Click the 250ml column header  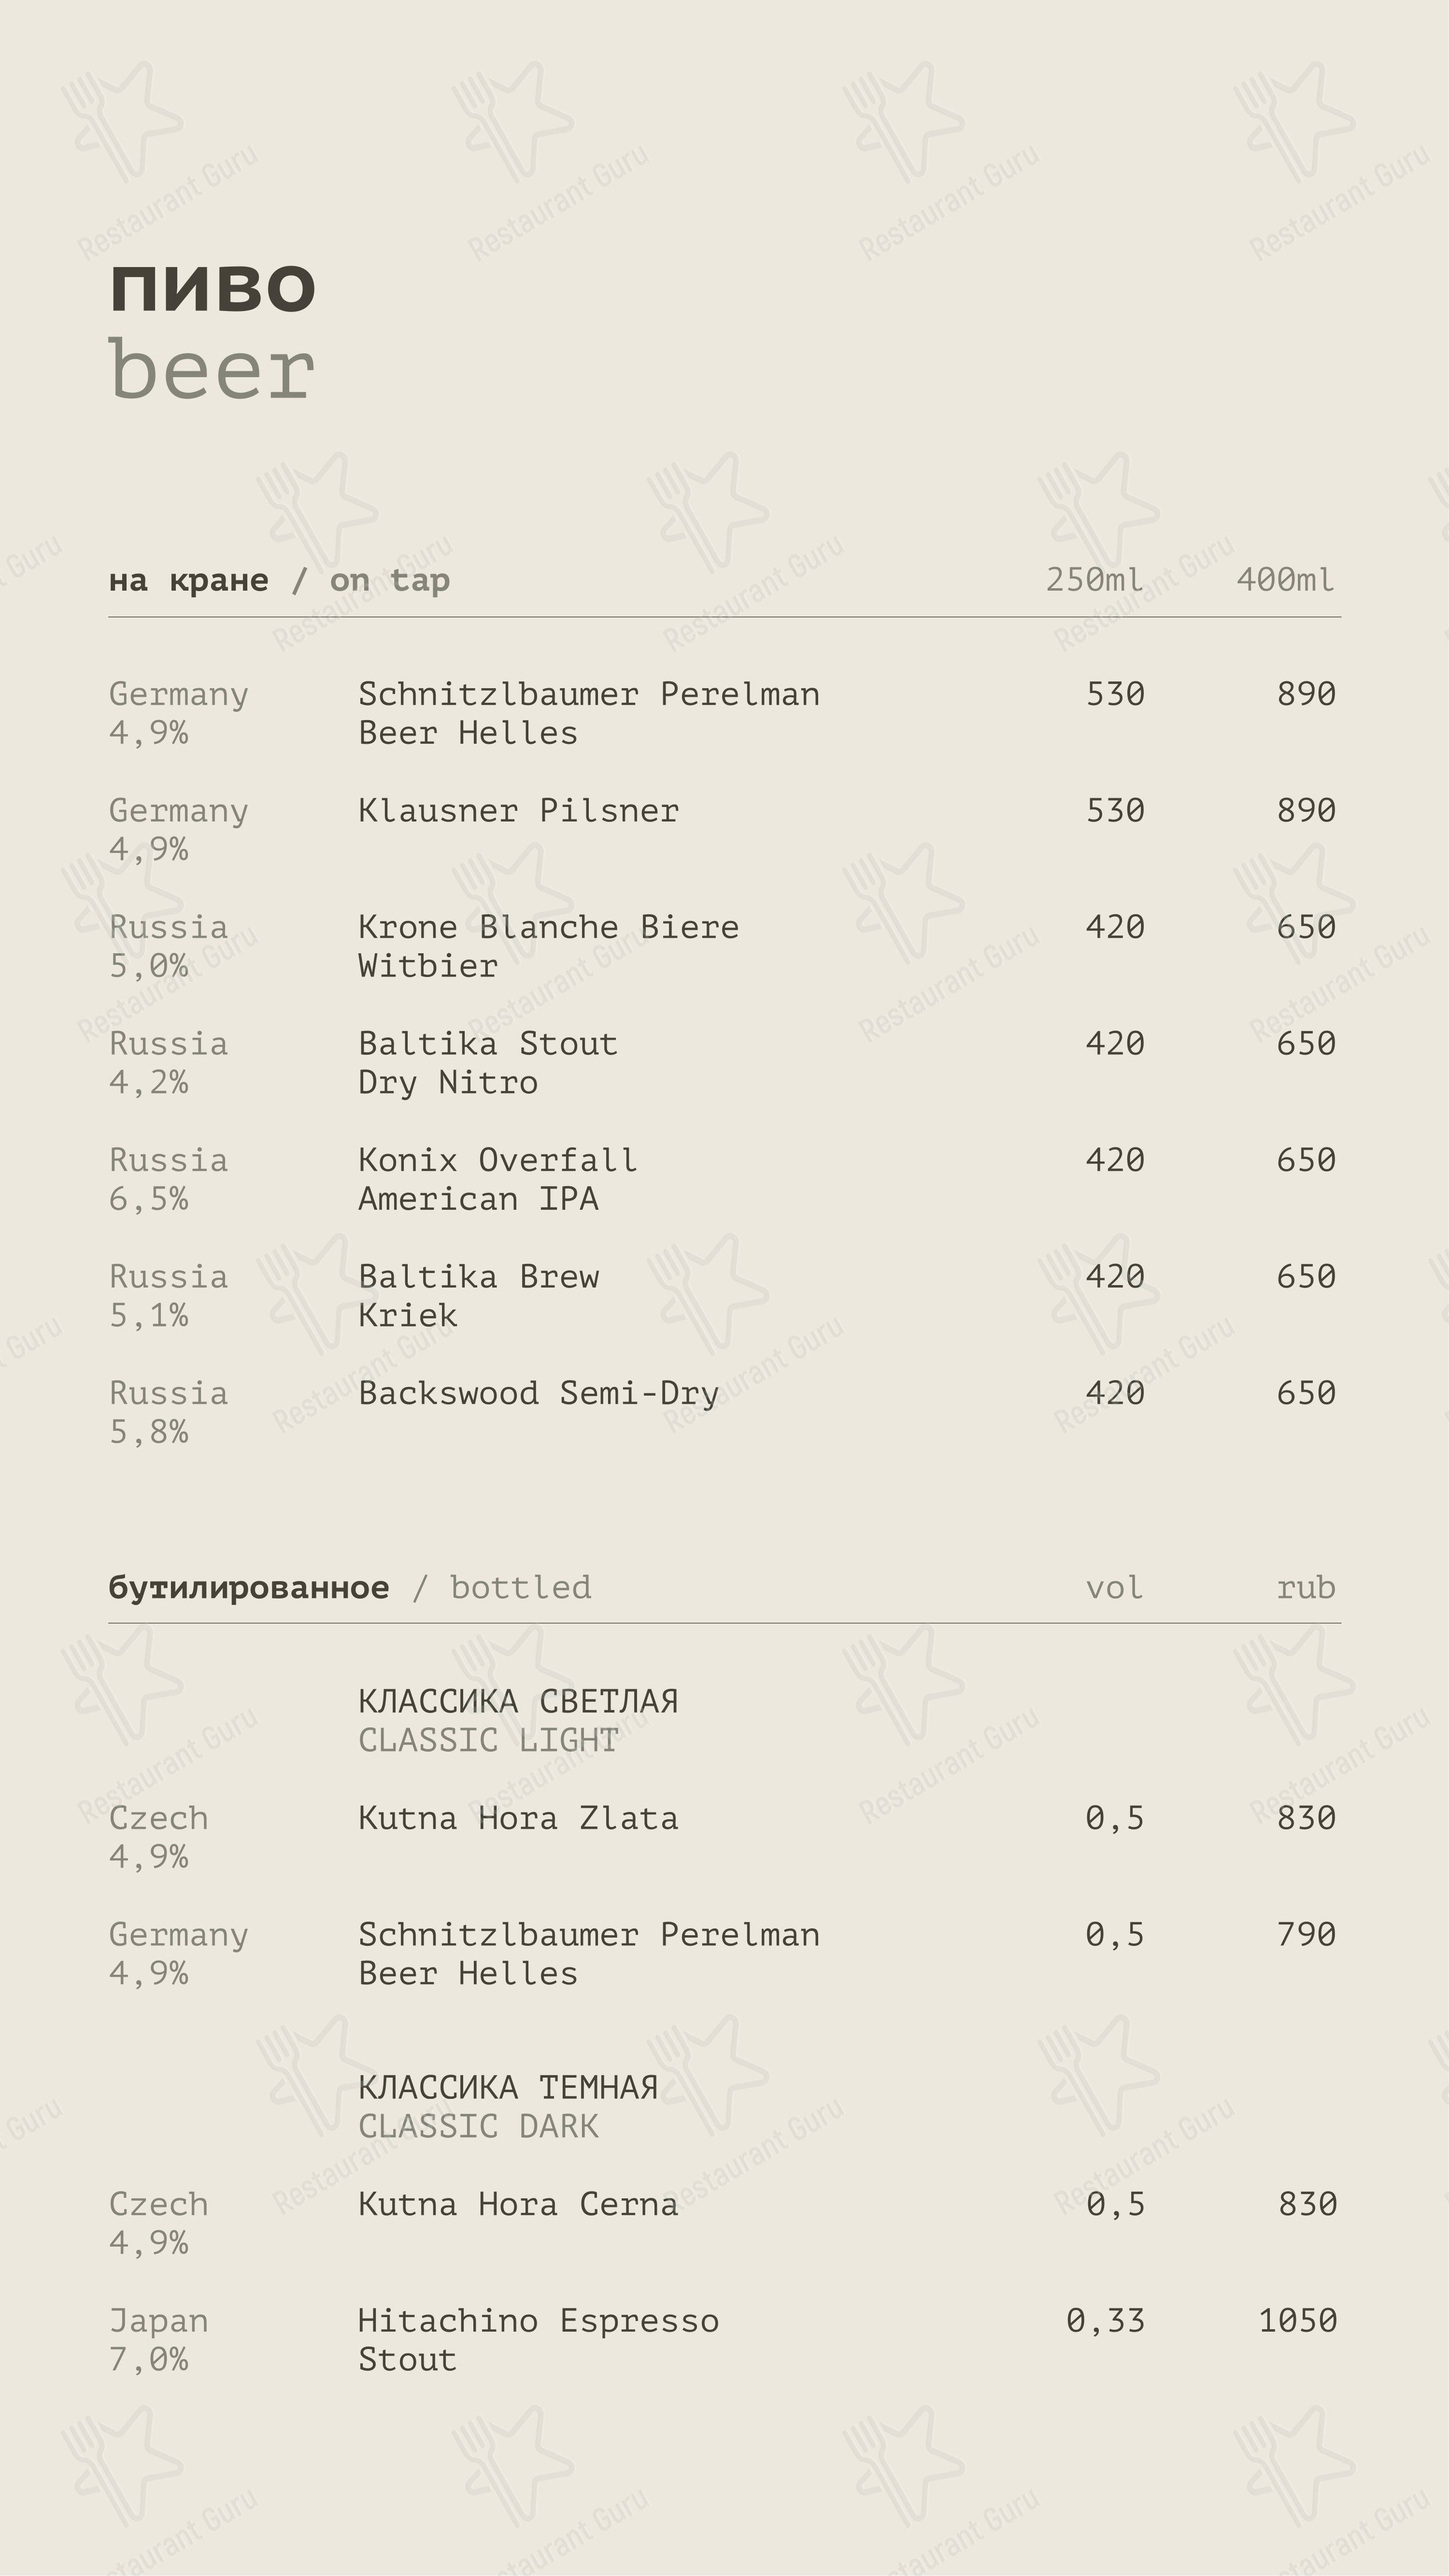coord(1094,580)
